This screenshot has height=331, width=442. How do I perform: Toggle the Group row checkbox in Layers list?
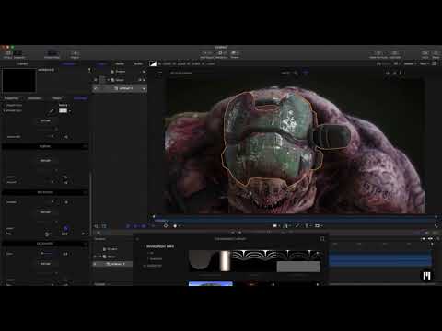click(96, 80)
